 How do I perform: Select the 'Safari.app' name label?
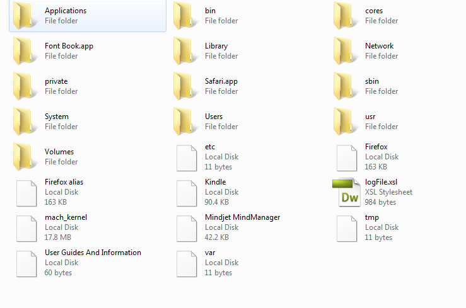(x=221, y=82)
